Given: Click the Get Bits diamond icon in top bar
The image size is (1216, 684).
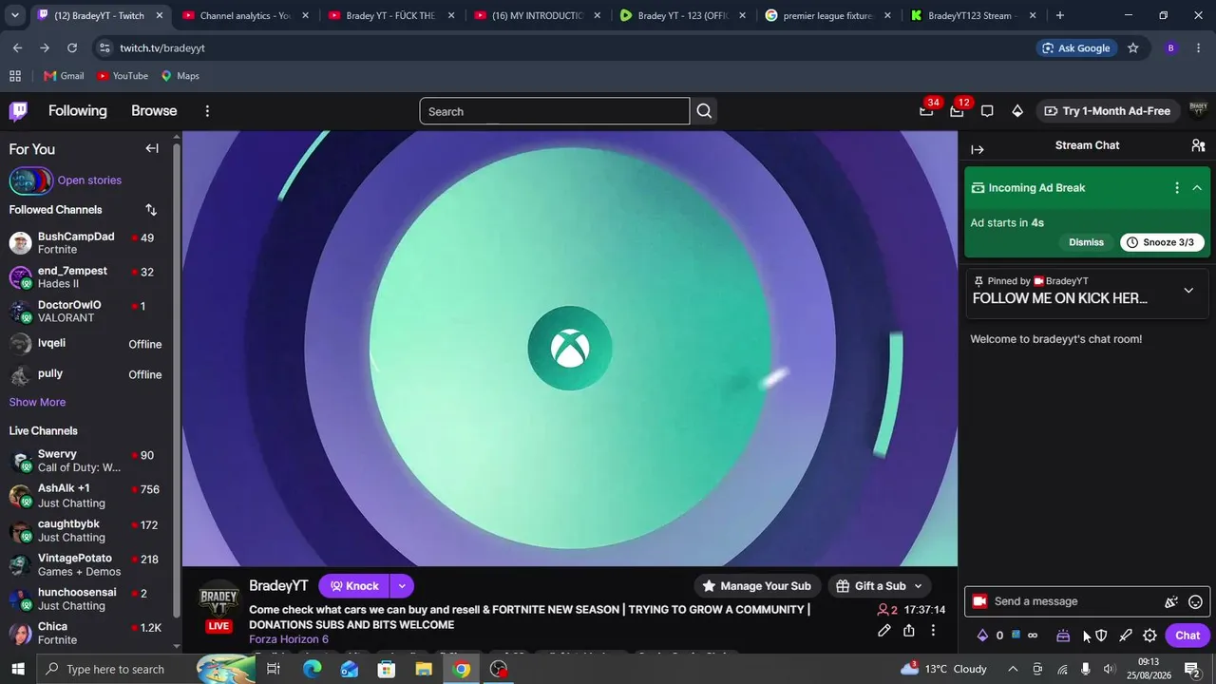Looking at the screenshot, I should [1017, 111].
